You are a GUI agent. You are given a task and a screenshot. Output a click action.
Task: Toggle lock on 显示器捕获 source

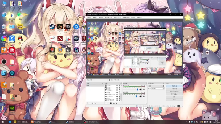point(119,100)
